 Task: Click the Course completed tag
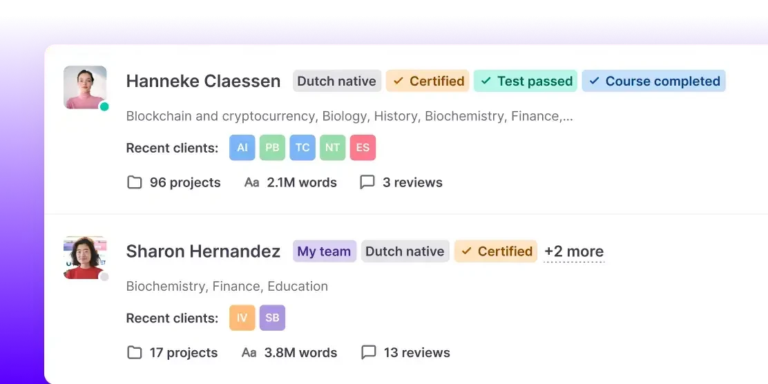pyautogui.click(x=653, y=81)
